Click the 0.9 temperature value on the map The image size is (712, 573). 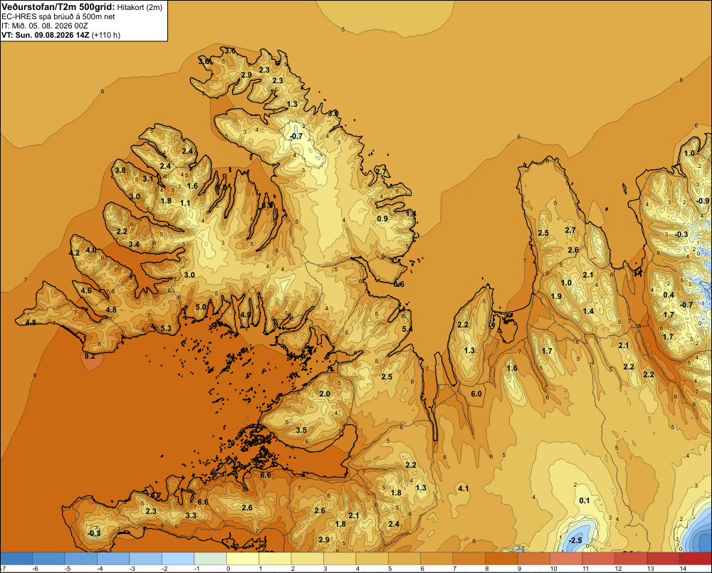[383, 219]
